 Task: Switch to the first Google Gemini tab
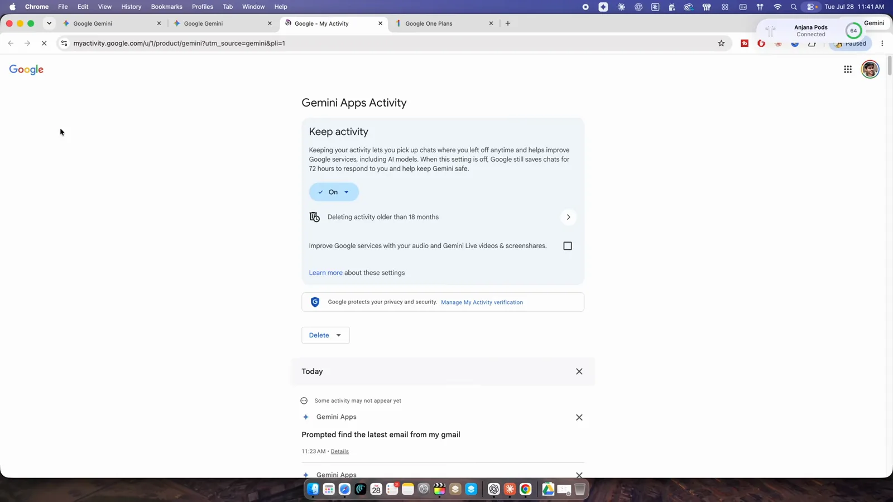point(112,23)
